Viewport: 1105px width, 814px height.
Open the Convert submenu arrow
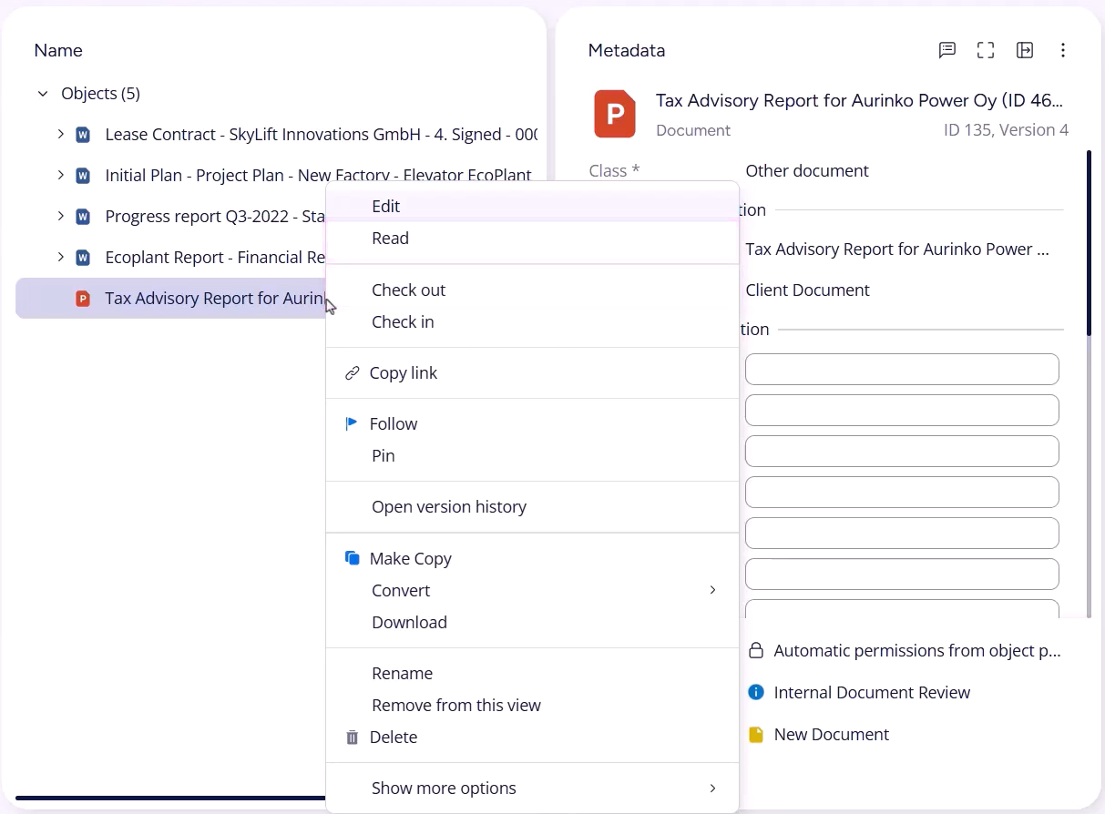712,590
